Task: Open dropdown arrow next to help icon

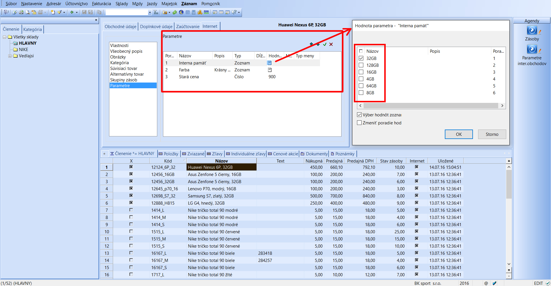Action: tap(239, 12)
